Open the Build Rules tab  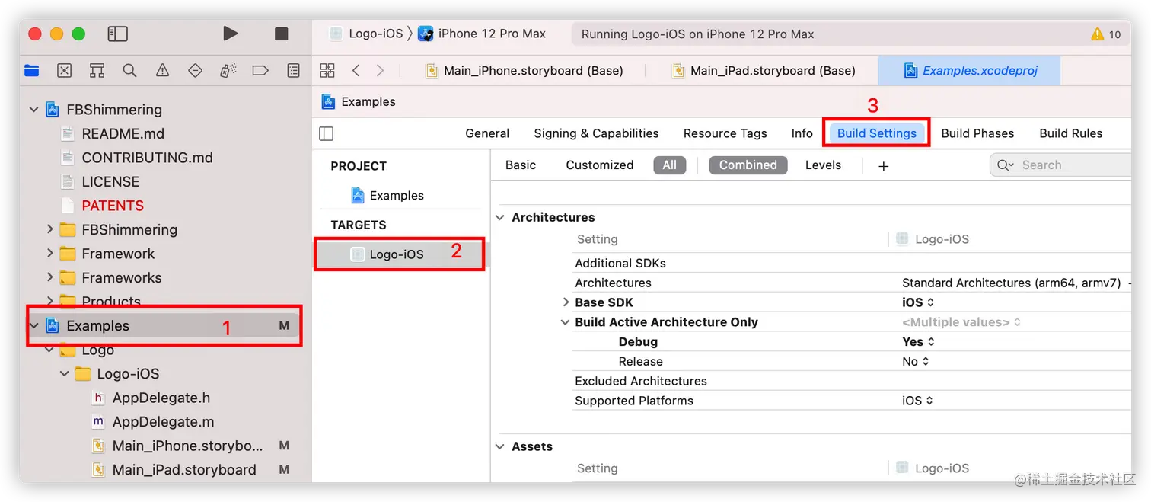click(1070, 133)
